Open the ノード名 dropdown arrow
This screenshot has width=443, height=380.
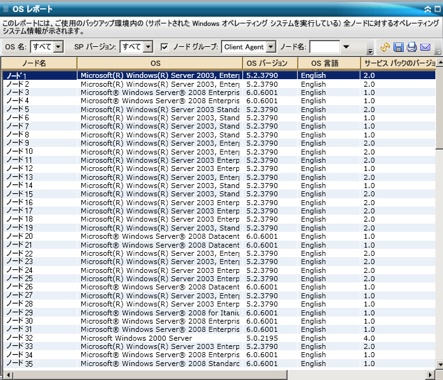pyautogui.click(x=346, y=46)
